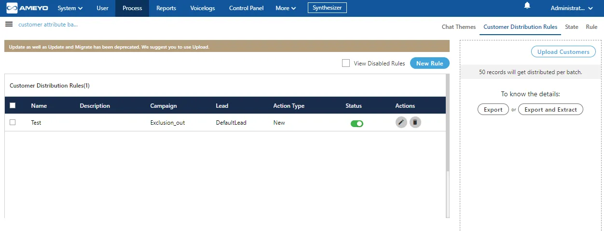
Task: Expand the System dropdown menu
Action: (x=70, y=8)
